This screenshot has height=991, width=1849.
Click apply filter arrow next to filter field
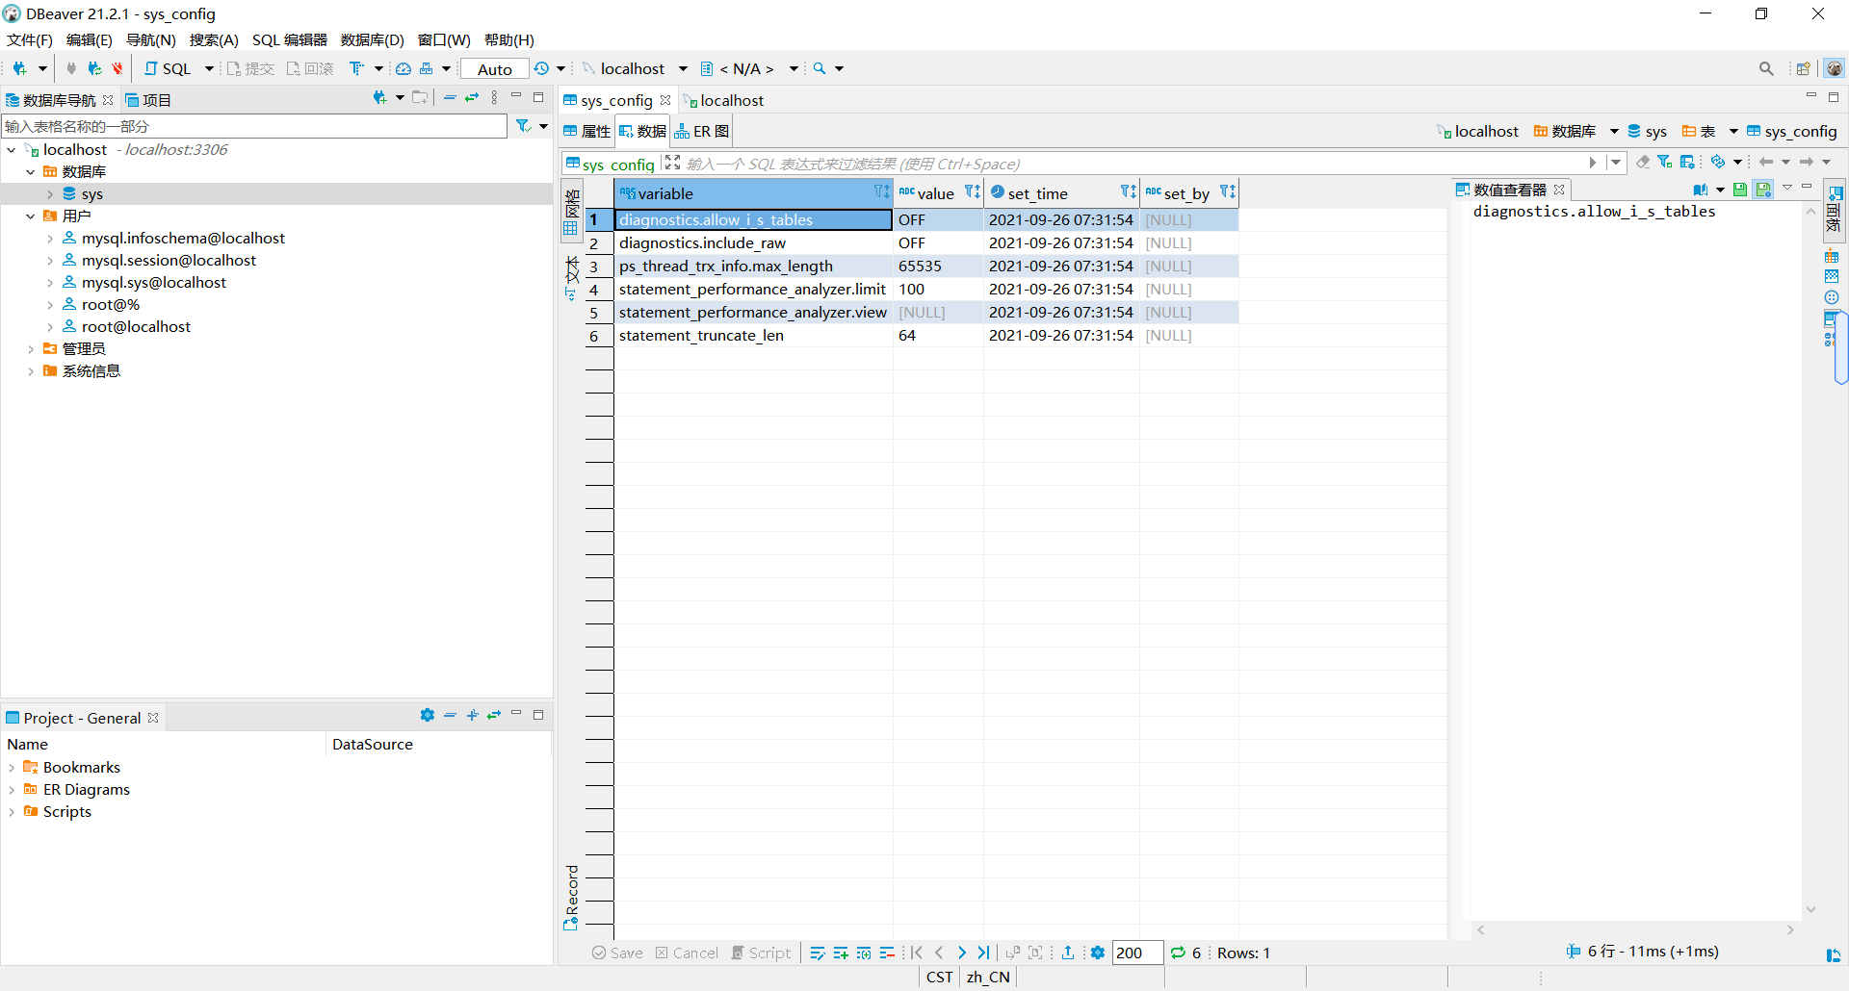tap(1593, 163)
